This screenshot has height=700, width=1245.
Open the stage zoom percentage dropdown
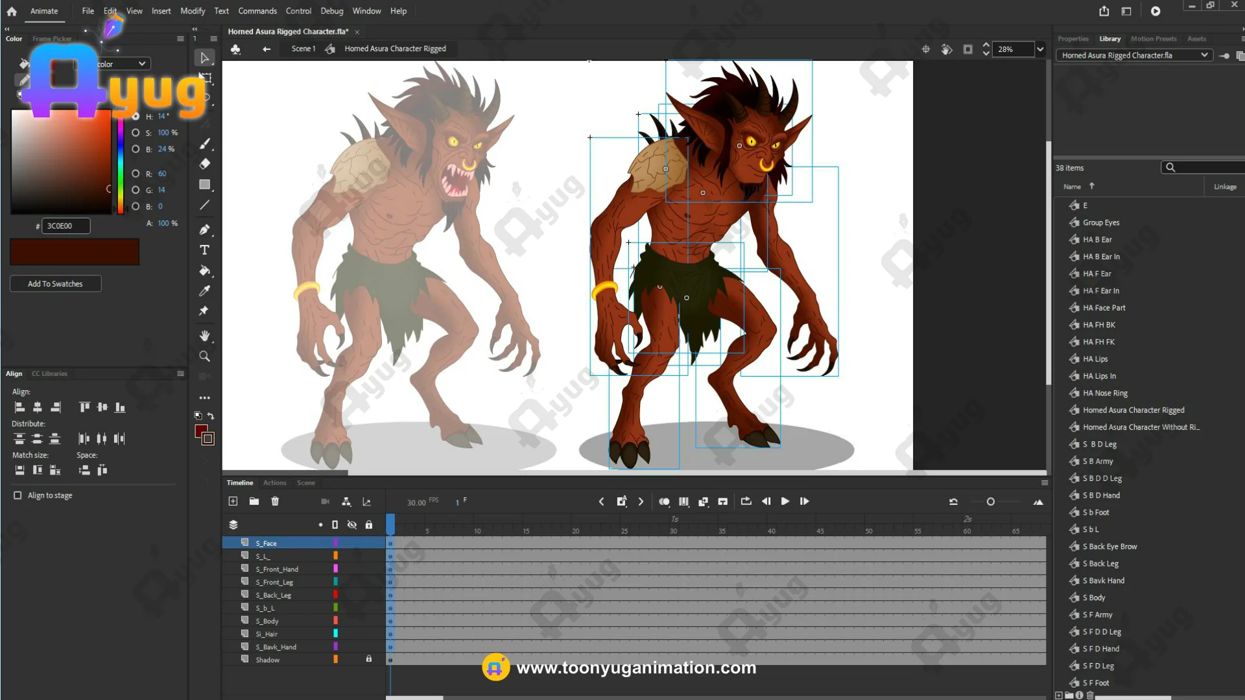tap(1040, 49)
